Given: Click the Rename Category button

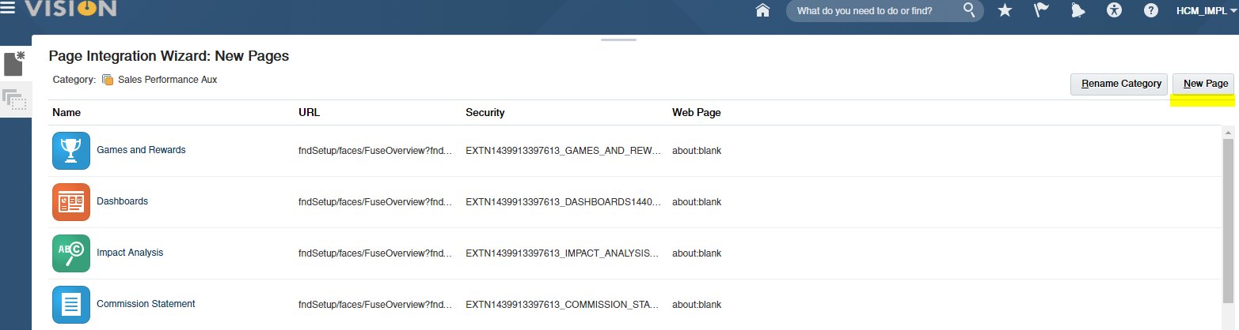Looking at the screenshot, I should click(x=1120, y=84).
